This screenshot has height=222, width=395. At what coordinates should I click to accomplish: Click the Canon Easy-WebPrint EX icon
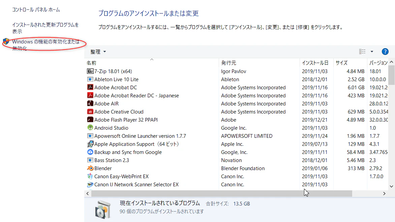coord(90,176)
